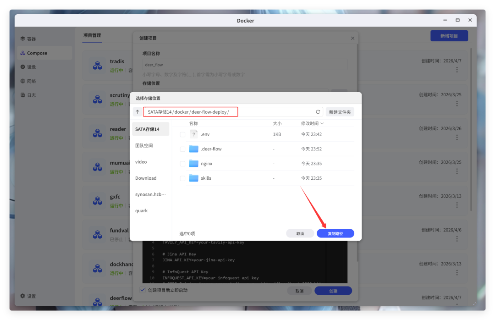The height and width of the screenshot is (320, 495).
Task: Select quark in location list
Action: click(x=151, y=210)
